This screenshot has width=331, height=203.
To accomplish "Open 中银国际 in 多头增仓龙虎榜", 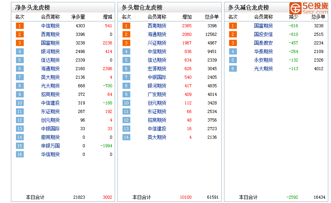I will coord(157,77).
